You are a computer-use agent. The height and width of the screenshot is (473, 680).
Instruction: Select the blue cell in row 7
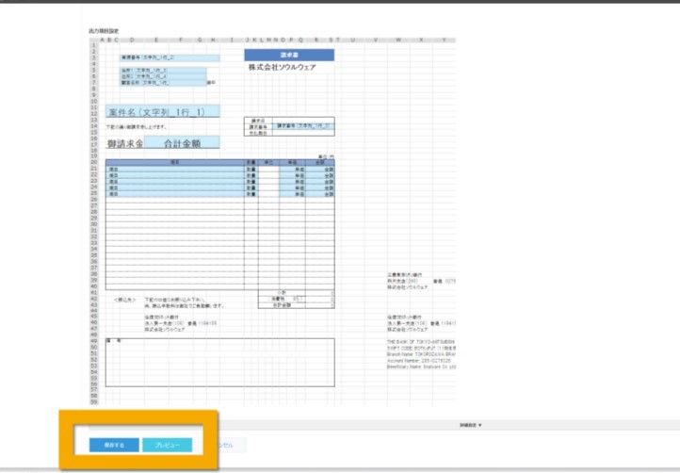pos(163,83)
